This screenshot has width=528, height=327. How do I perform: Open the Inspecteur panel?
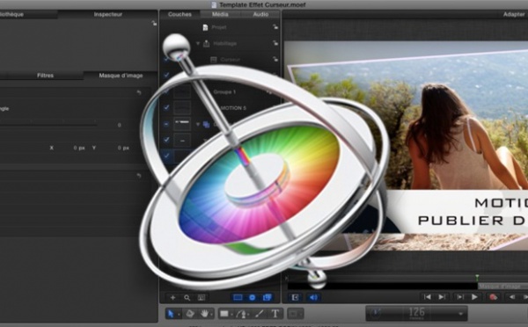click(107, 14)
